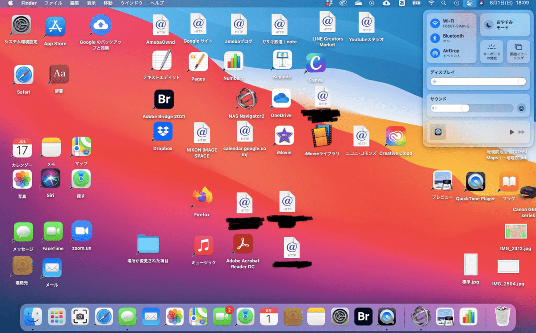The height and width of the screenshot is (333, 536).
Task: Open the IMG_2412.jpg thumbnail
Action: (515, 232)
